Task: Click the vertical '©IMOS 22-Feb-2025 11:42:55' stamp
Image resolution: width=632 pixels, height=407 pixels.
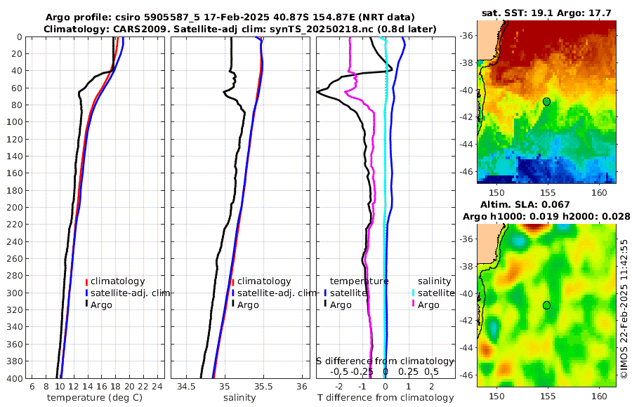Action: point(624,309)
